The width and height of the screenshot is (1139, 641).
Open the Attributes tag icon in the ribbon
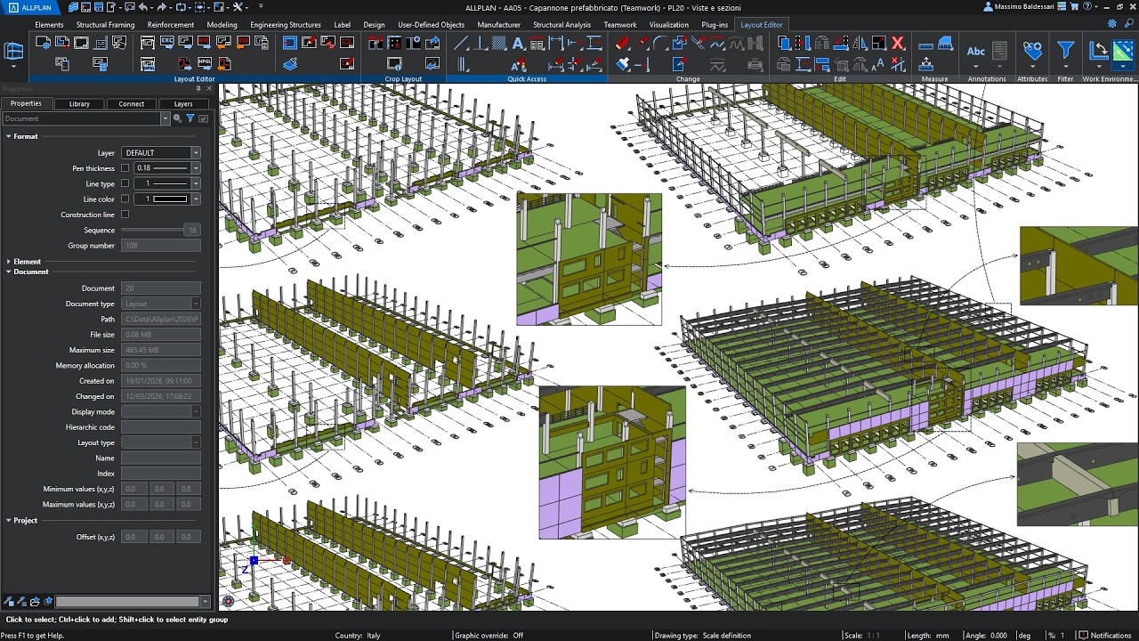click(x=1032, y=52)
